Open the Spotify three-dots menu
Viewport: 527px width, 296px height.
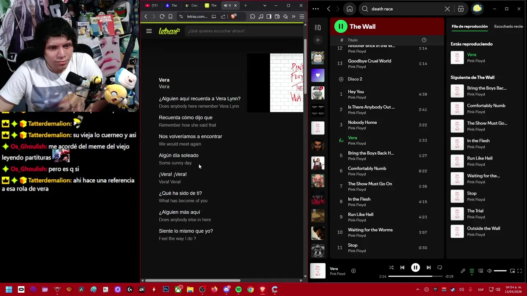tap(316, 9)
